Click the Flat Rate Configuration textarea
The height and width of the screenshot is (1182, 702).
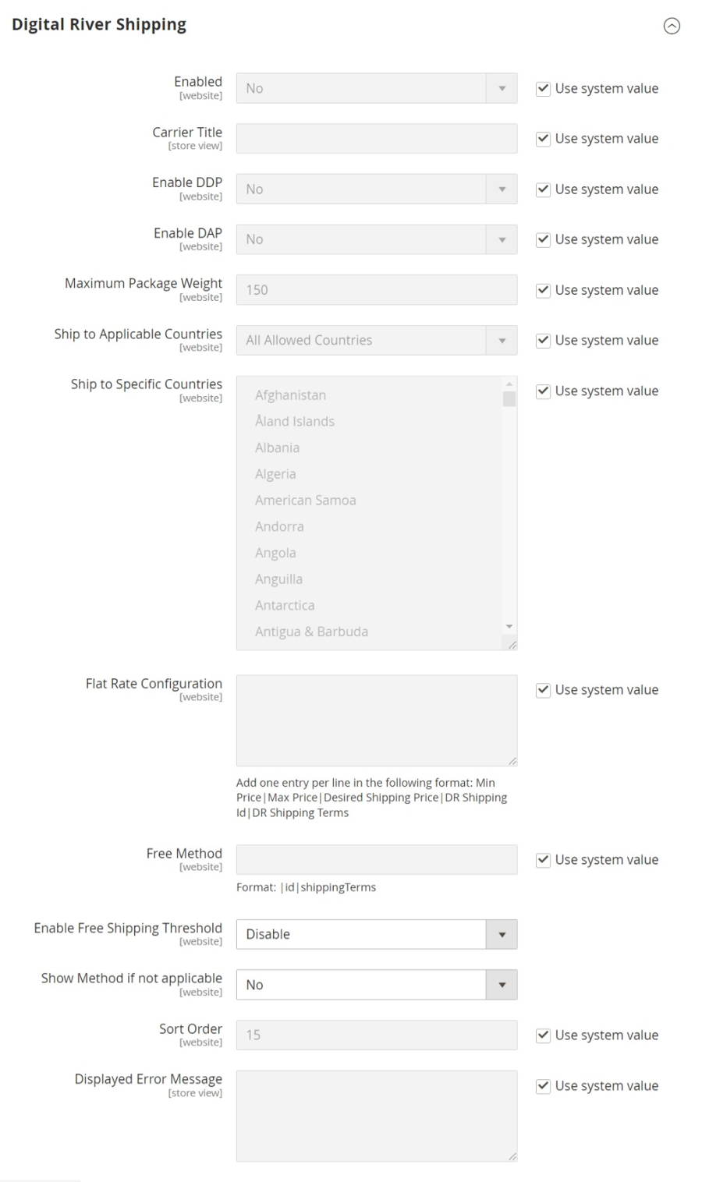[376, 720]
